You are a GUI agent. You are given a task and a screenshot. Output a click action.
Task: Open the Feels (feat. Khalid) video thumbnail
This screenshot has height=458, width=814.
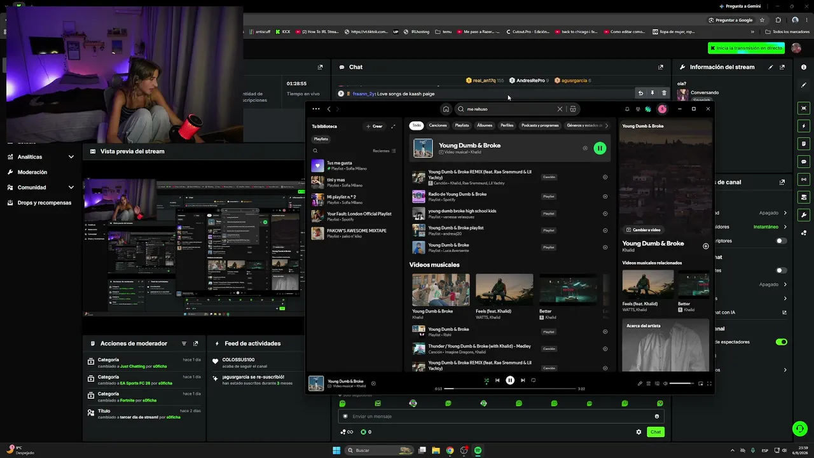click(504, 290)
